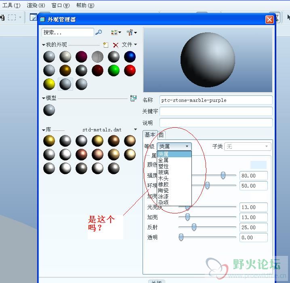This screenshot has width=290, height=283.
Task: Choose 橡胶 in the dropdown list
Action: click(174, 184)
